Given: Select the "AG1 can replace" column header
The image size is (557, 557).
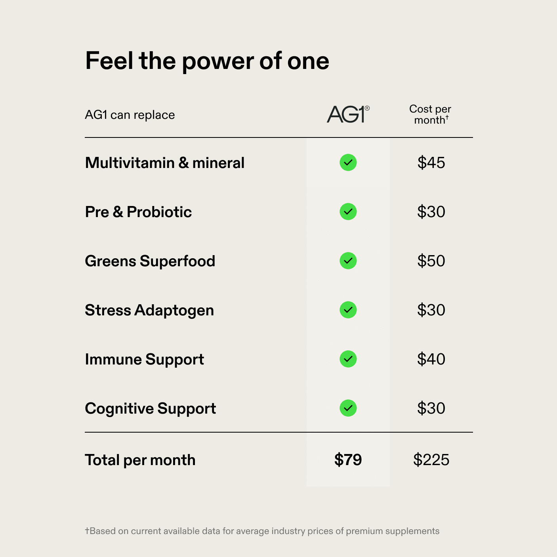Looking at the screenshot, I should (x=130, y=115).
